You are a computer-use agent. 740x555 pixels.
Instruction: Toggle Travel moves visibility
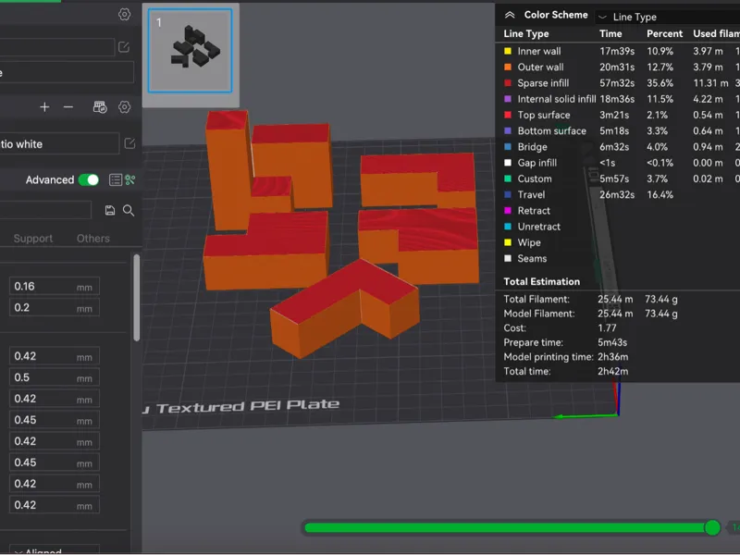point(508,194)
